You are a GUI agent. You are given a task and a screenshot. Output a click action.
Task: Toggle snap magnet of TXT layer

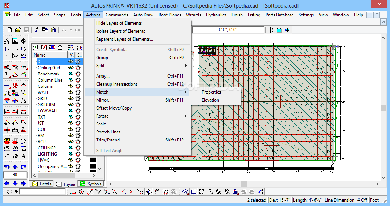point(78,117)
